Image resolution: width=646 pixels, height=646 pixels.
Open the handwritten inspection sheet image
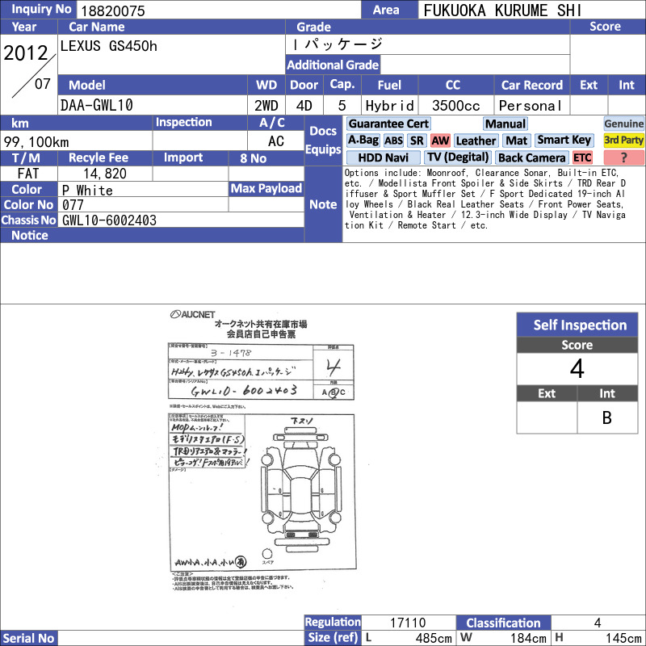(x=262, y=451)
